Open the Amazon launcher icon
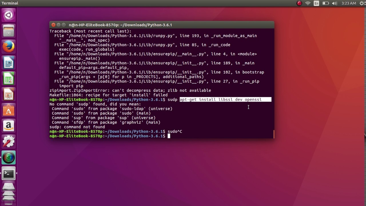This screenshot has height=206, width=366. tap(8, 126)
